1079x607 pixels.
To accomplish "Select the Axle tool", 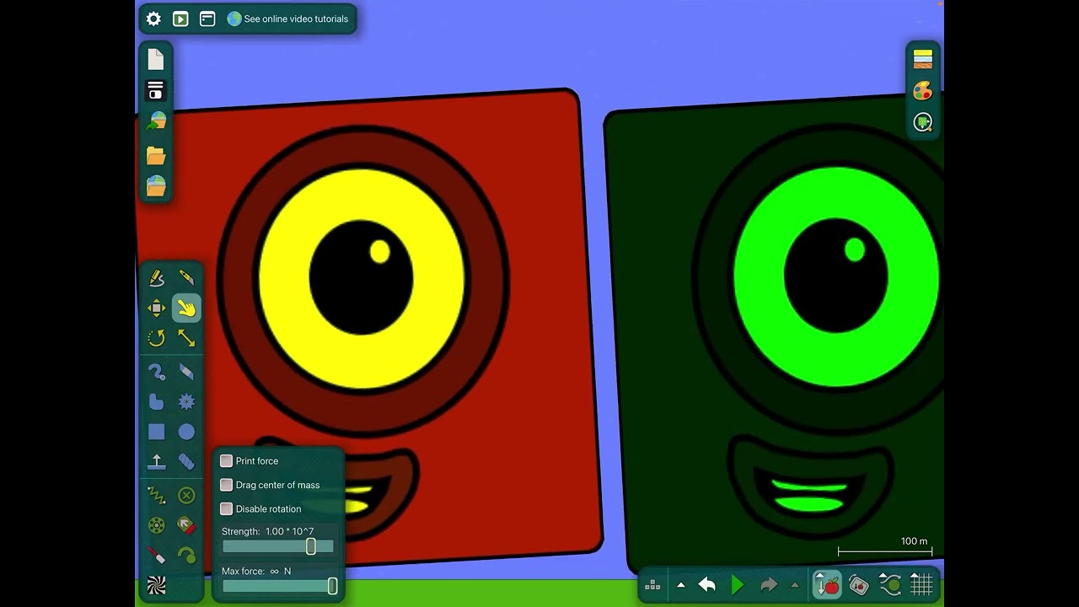I will click(x=157, y=526).
